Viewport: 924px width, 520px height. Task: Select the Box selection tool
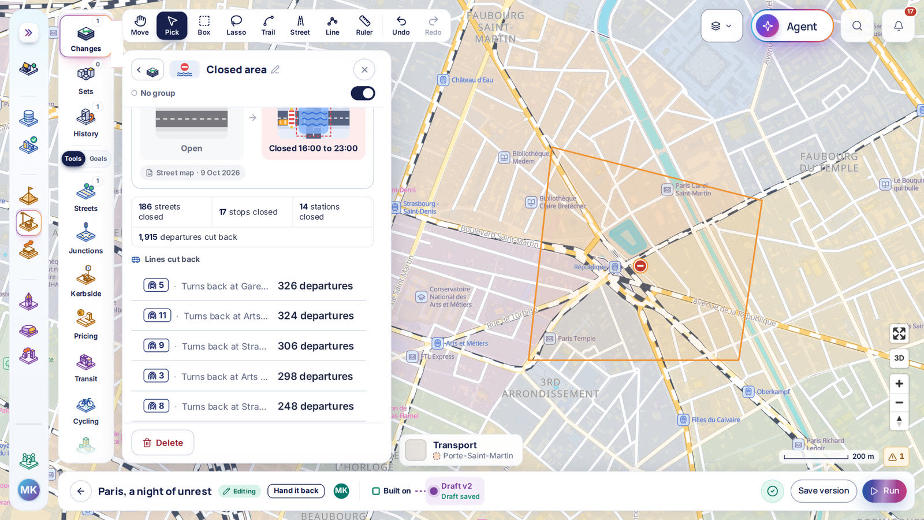(204, 26)
